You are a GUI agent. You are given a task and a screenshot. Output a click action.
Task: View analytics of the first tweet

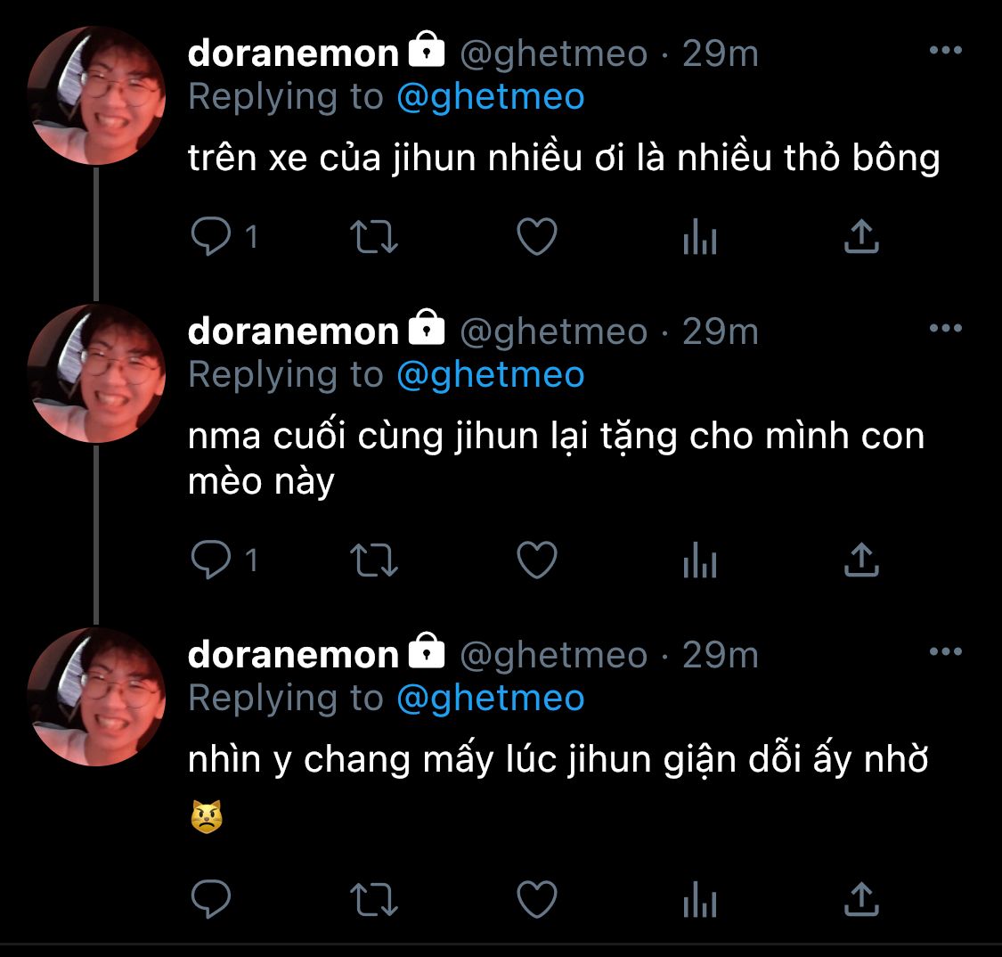point(700,236)
